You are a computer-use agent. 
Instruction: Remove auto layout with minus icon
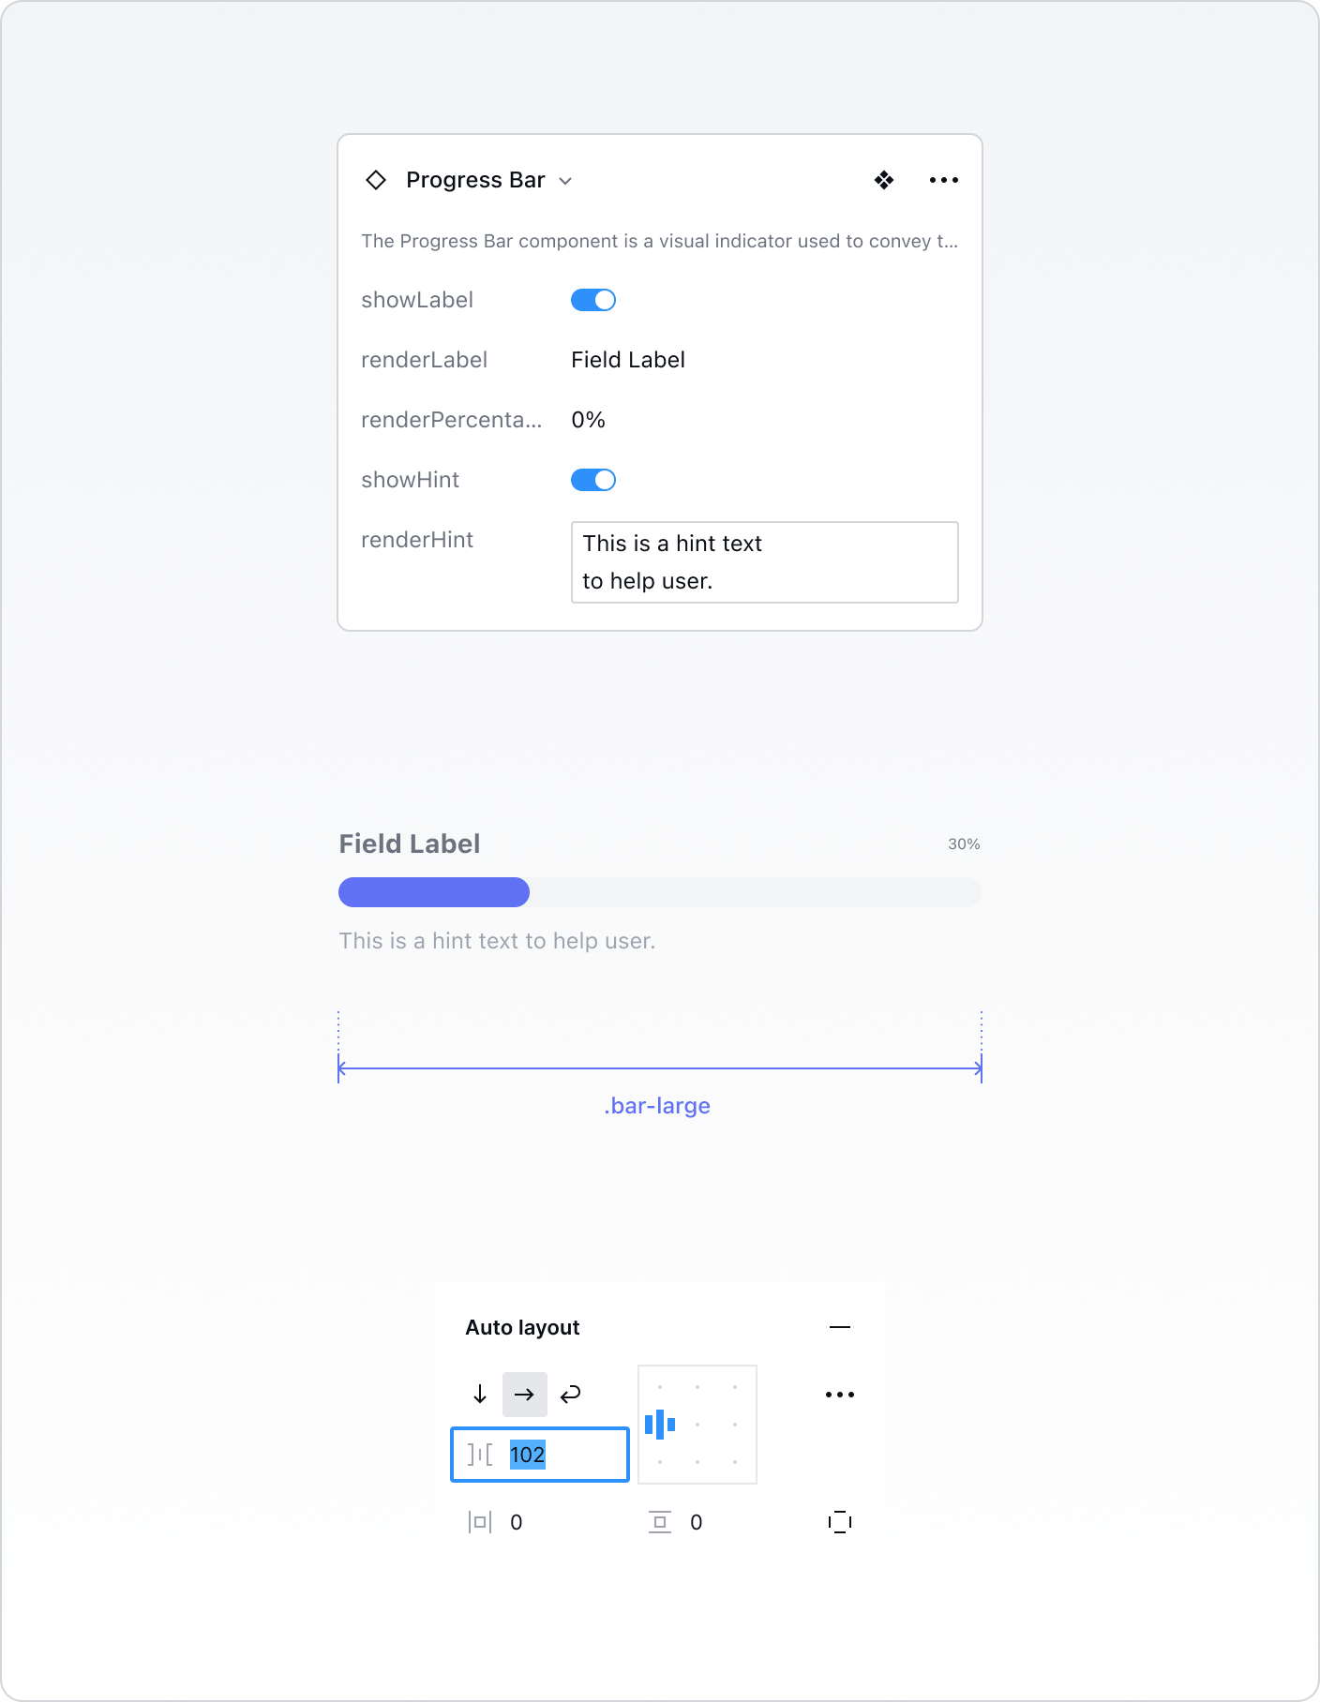(x=839, y=1327)
